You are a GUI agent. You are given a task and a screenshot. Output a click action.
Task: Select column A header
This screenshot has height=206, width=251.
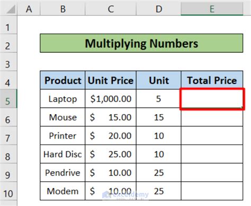[29, 9]
